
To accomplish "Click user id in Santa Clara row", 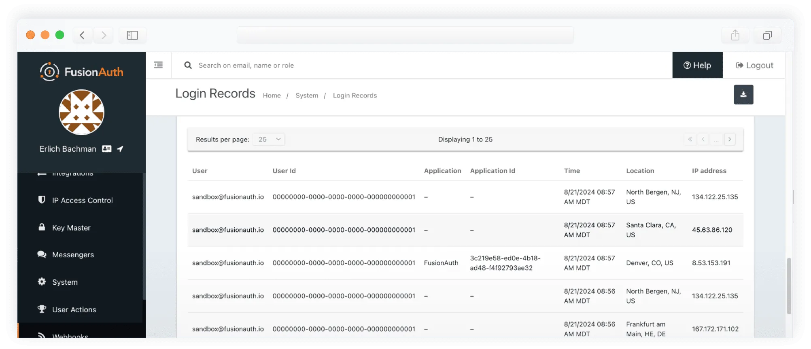I will click(x=344, y=230).
